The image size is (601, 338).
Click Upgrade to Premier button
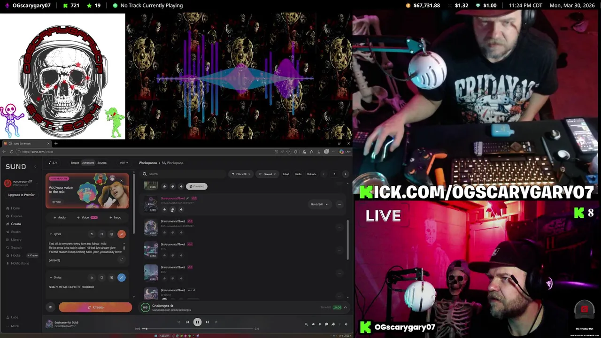tap(21, 195)
